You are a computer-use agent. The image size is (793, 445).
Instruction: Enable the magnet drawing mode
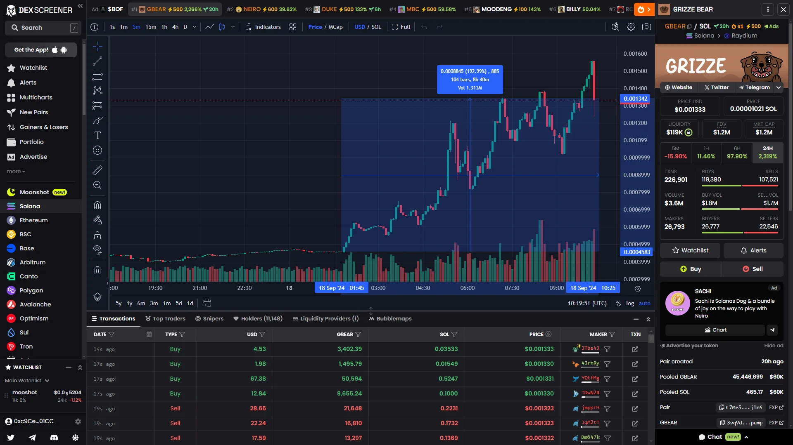click(x=97, y=205)
